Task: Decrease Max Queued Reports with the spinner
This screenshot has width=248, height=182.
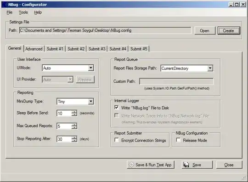Action: tap(74, 128)
